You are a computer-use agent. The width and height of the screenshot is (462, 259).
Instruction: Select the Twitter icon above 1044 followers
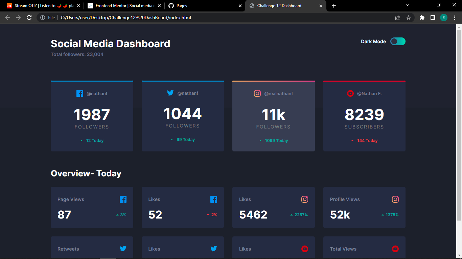[171, 93]
